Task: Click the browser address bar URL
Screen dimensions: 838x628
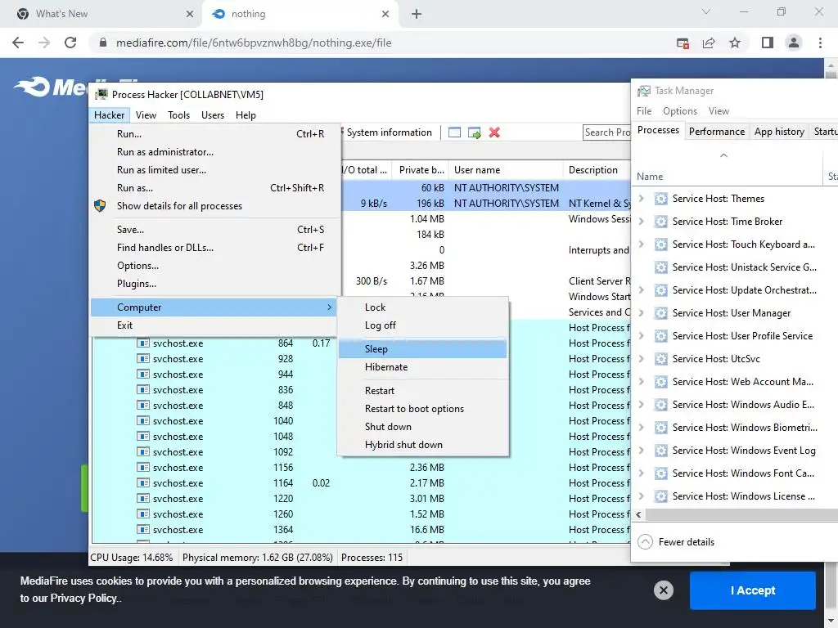Action: [x=254, y=43]
